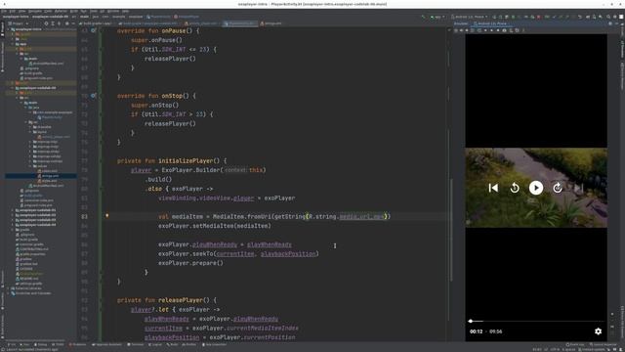Click emulator volume up icon
Image resolution: width=625 pixels, height=352 pixels.
click(462, 30)
